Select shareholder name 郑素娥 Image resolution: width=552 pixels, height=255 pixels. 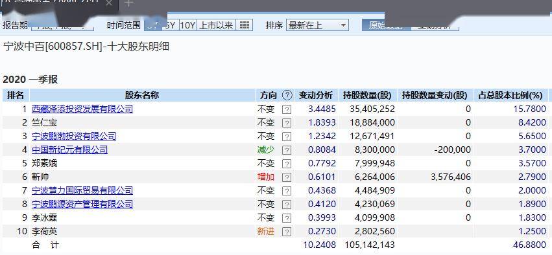click(44, 163)
